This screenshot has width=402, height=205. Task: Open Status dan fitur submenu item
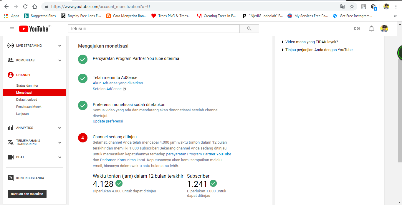(27, 85)
